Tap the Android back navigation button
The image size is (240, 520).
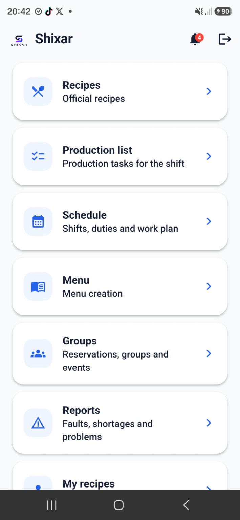pos(186,505)
